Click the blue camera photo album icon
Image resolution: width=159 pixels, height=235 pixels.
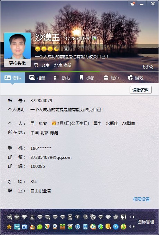point(25,227)
